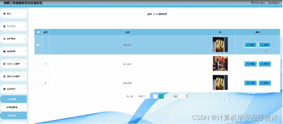Image resolution: width=283 pixels, height=124 pixels.
Task: Click the grid icon of the fifth sidebar item
Action: (x=4, y=64)
